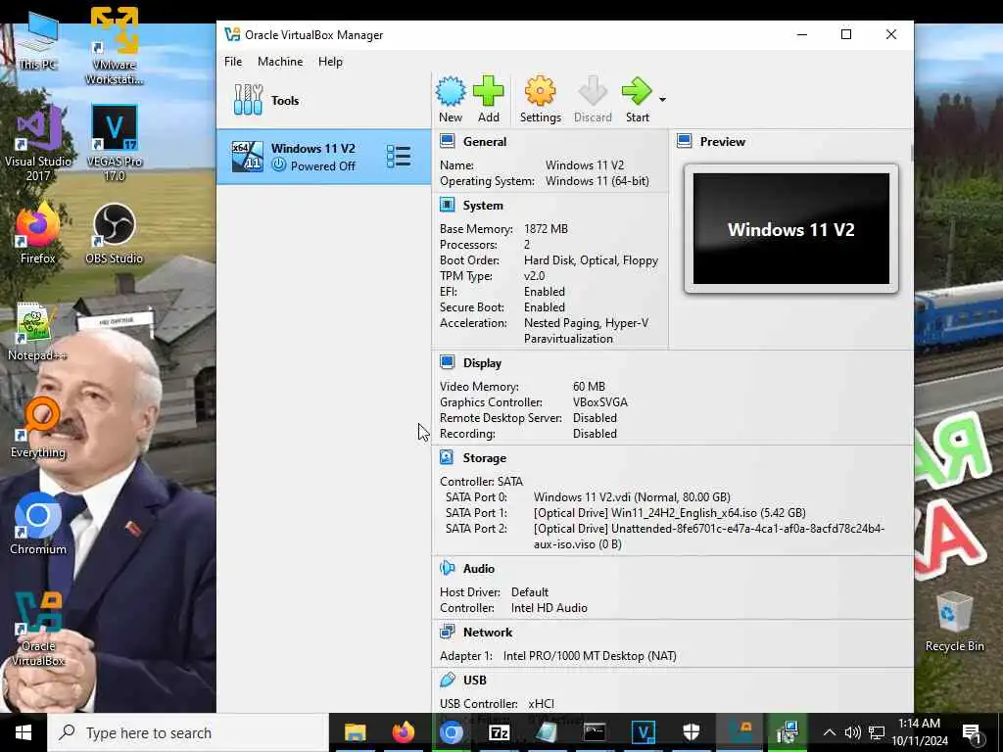Click the Windows Start button

[x=24, y=732]
